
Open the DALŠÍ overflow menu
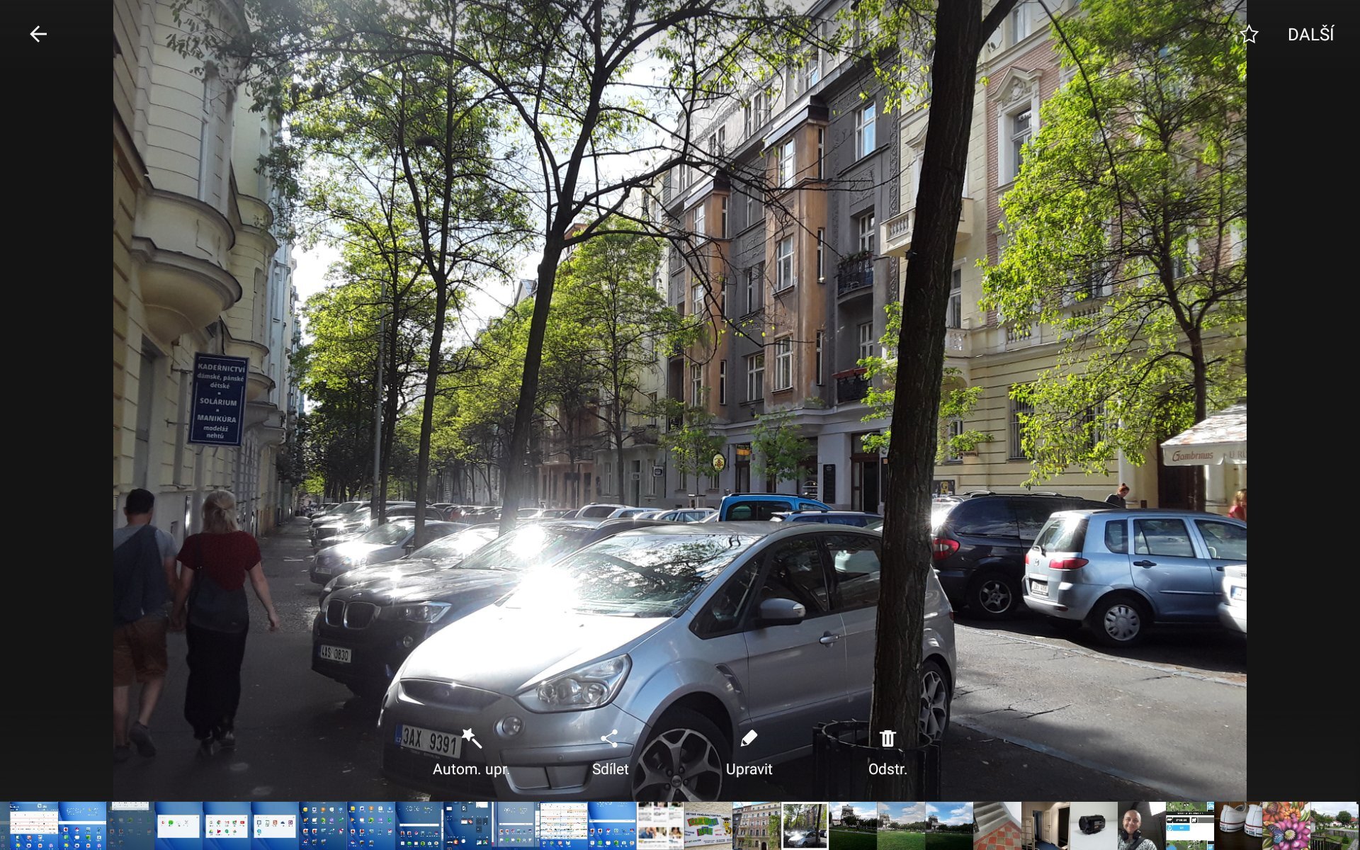pos(1310,34)
